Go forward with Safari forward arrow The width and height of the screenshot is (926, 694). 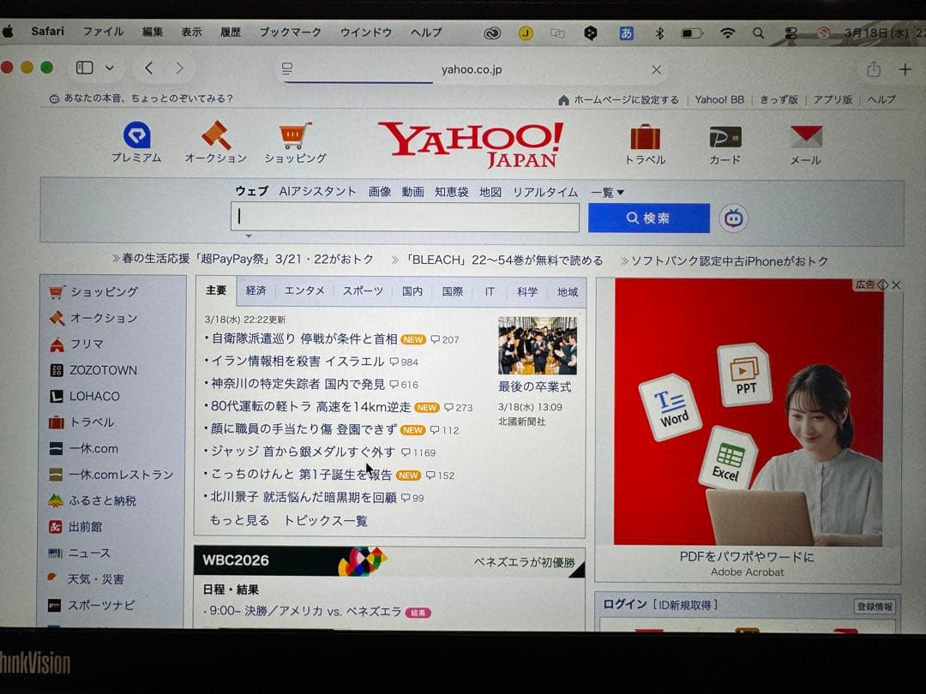pyautogui.click(x=179, y=68)
